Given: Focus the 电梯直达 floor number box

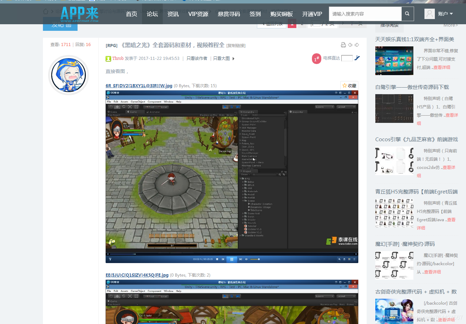Looking at the screenshot, I should pyautogui.click(x=347, y=58).
